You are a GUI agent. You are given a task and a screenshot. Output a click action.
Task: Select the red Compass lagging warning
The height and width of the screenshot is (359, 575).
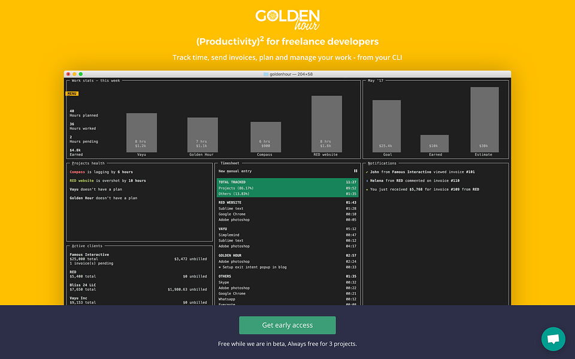click(101, 172)
